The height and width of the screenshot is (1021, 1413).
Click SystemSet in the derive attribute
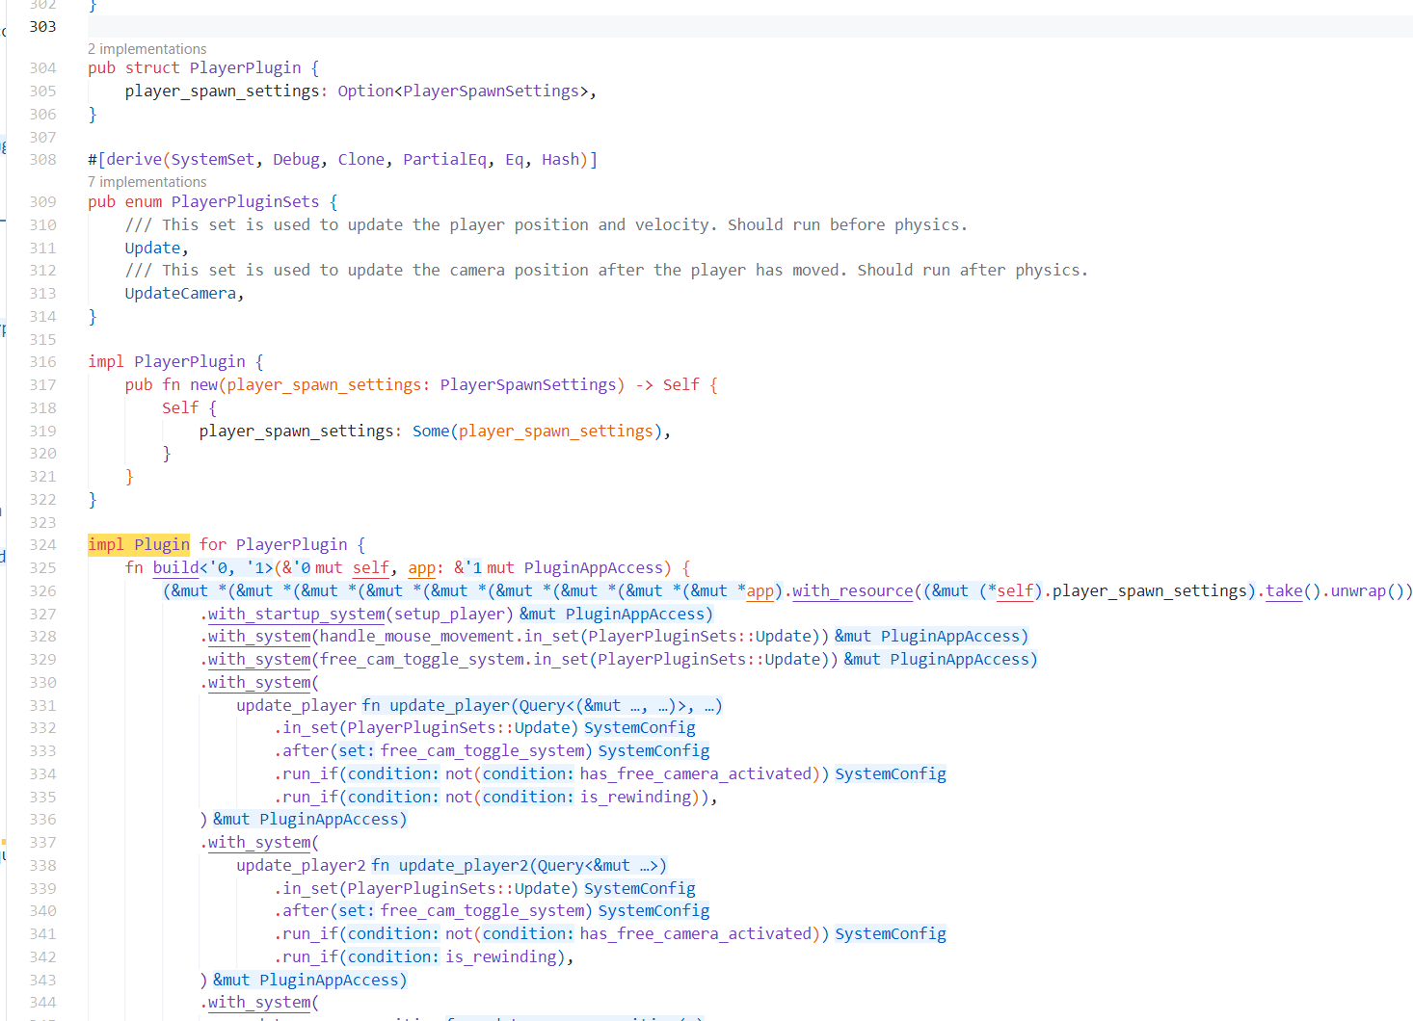click(213, 160)
